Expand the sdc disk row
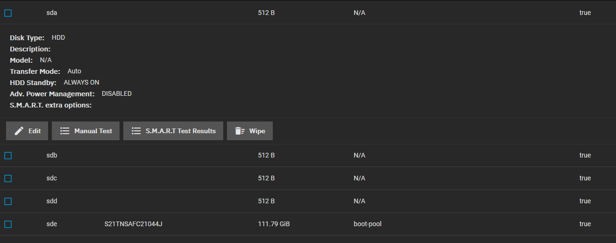The image size is (616, 243). (52, 178)
